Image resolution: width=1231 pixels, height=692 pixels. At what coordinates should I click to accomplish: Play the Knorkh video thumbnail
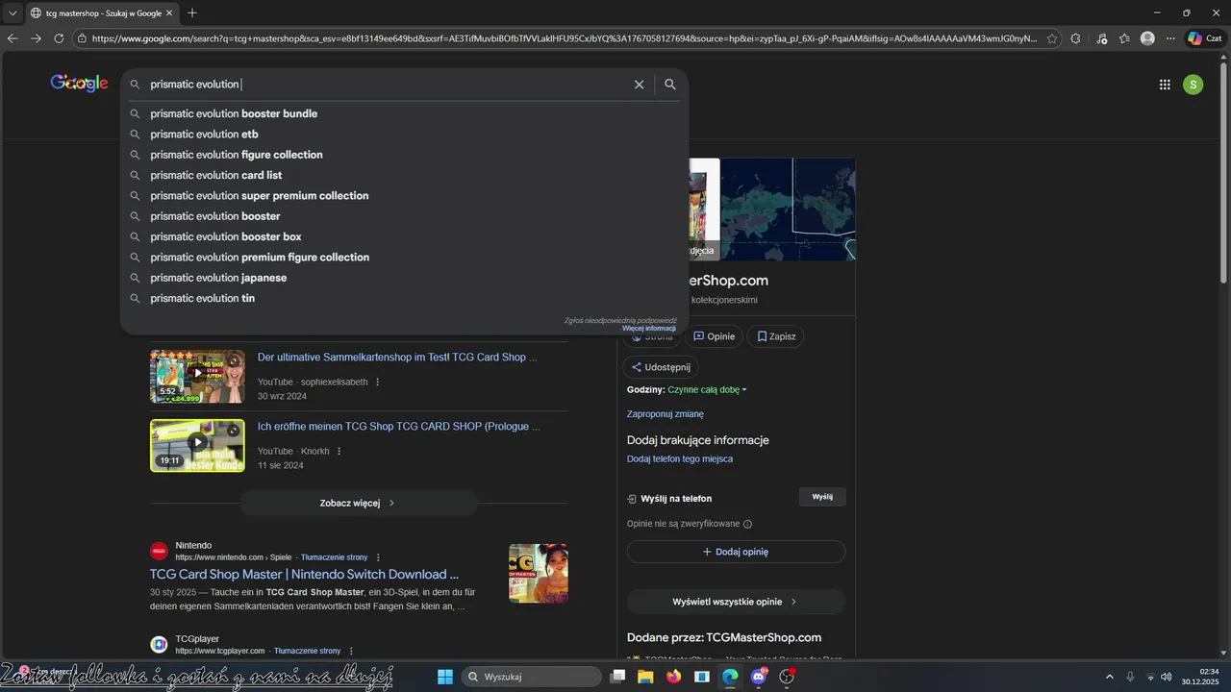click(x=197, y=446)
